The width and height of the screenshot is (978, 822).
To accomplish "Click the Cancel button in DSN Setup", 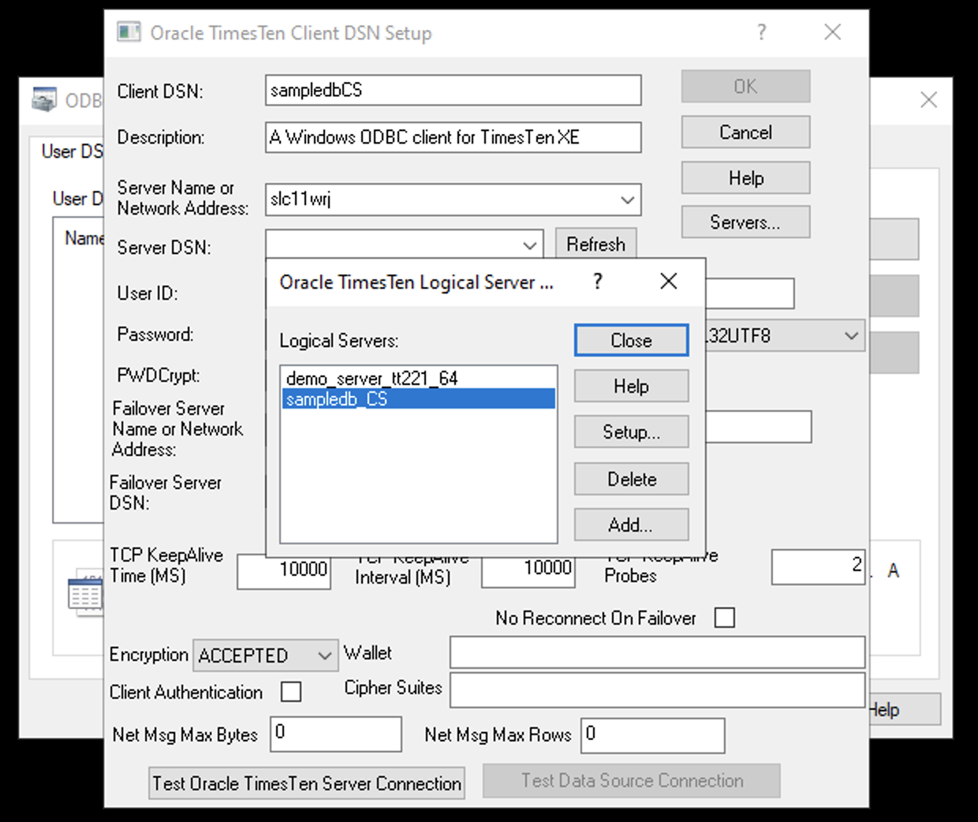I will coord(745,133).
